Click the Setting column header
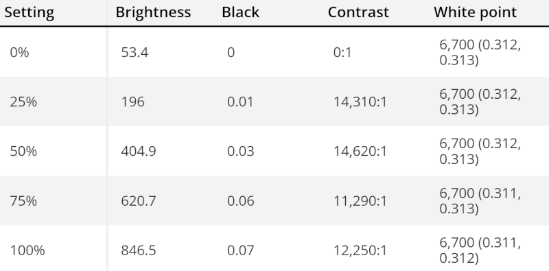The width and height of the screenshot is (549, 271). coord(29,12)
